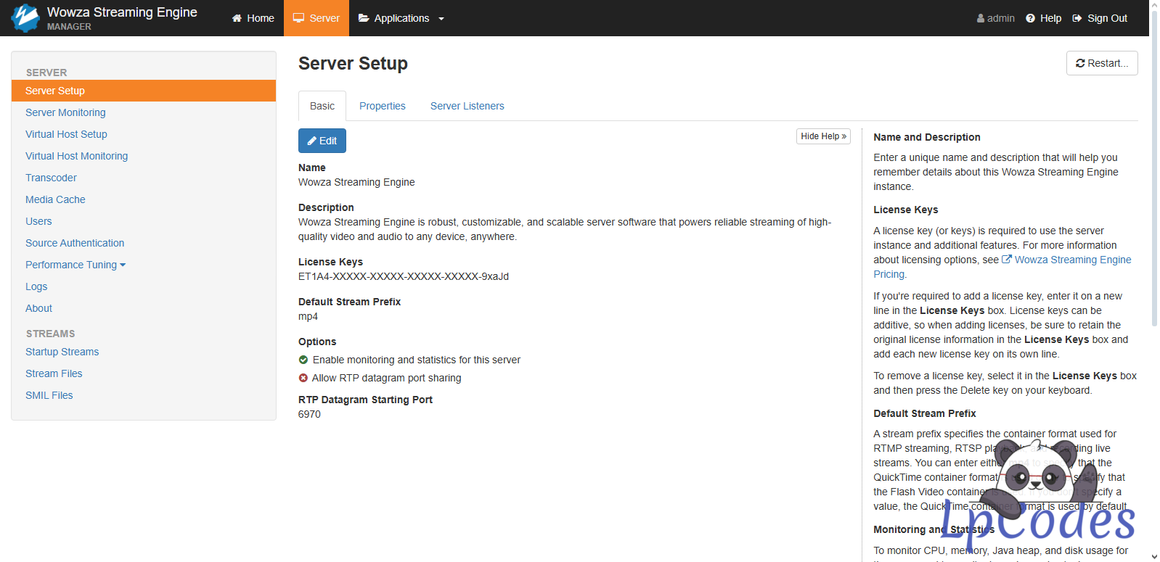
Task: Go to Startup Streams in sidebar
Action: 62,352
